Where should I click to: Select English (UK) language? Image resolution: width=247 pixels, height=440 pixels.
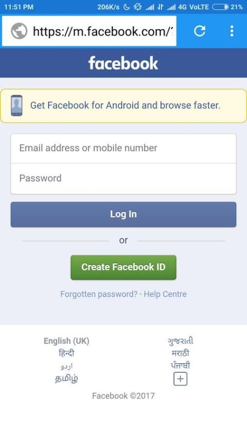tap(66, 341)
